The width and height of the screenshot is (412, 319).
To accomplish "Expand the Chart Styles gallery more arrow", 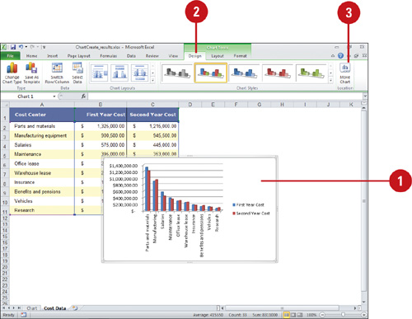I will (331, 80).
